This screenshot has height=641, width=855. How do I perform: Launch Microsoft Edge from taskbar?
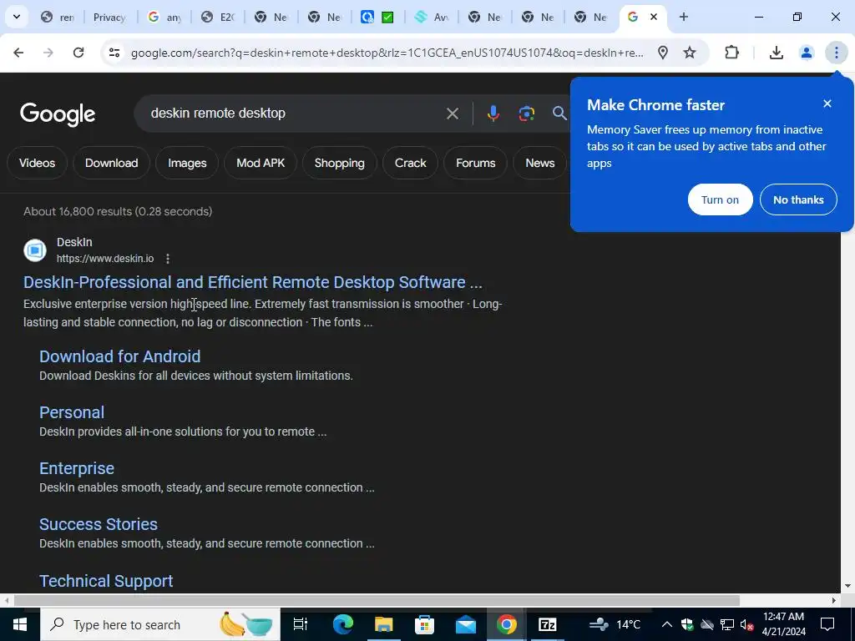[343, 624]
